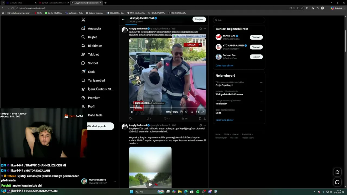
Task: Share the Samsun post
Action: coord(204,118)
